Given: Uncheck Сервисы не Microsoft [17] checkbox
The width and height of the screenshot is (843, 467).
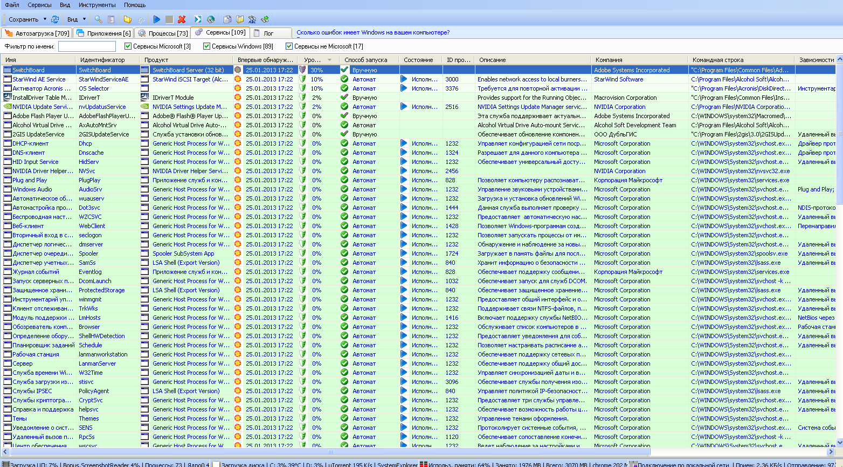Looking at the screenshot, I should 289,46.
